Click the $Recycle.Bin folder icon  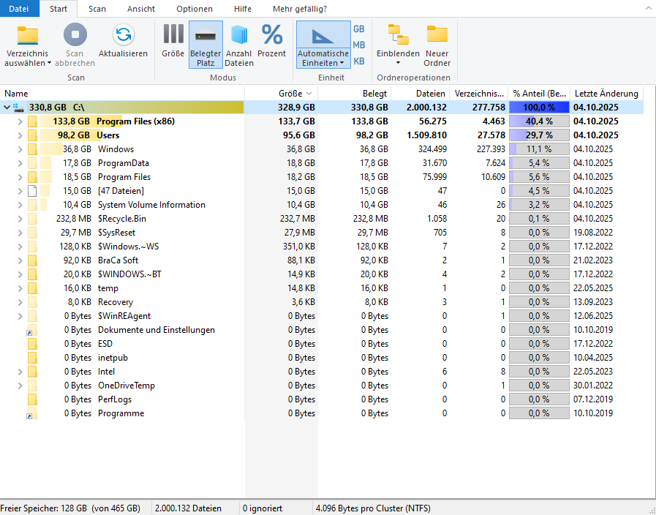(32, 219)
